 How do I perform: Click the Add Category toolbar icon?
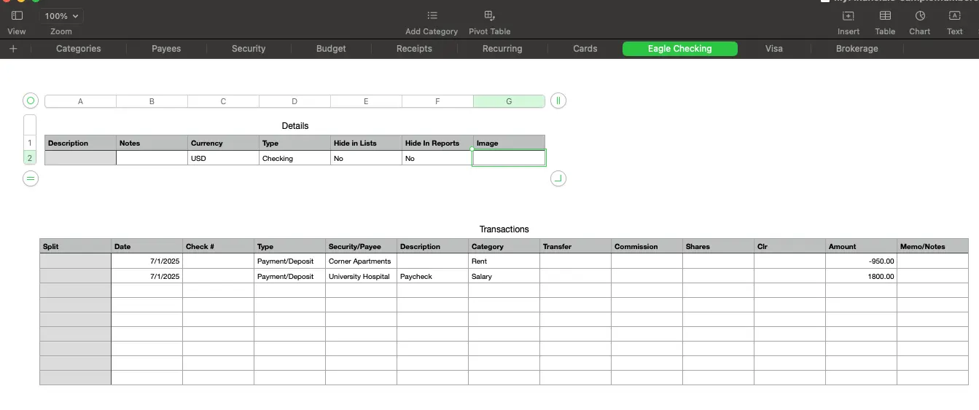(432, 15)
